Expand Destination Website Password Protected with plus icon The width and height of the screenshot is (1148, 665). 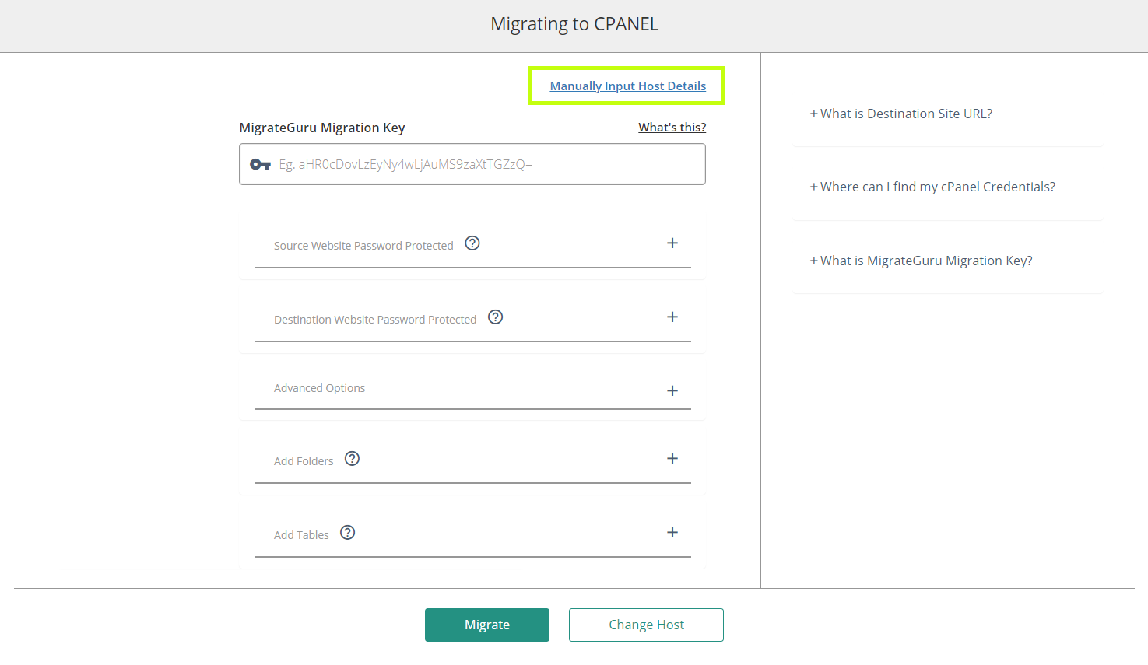tap(672, 317)
